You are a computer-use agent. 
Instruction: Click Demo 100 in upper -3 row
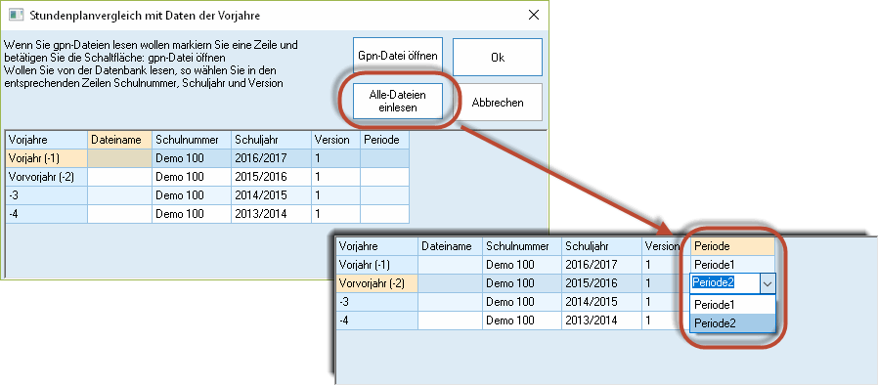point(192,195)
